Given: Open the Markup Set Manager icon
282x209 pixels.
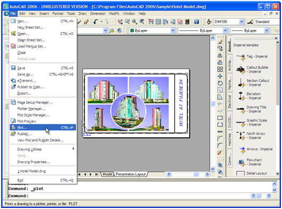Looking at the screenshot, I should 180,22.
